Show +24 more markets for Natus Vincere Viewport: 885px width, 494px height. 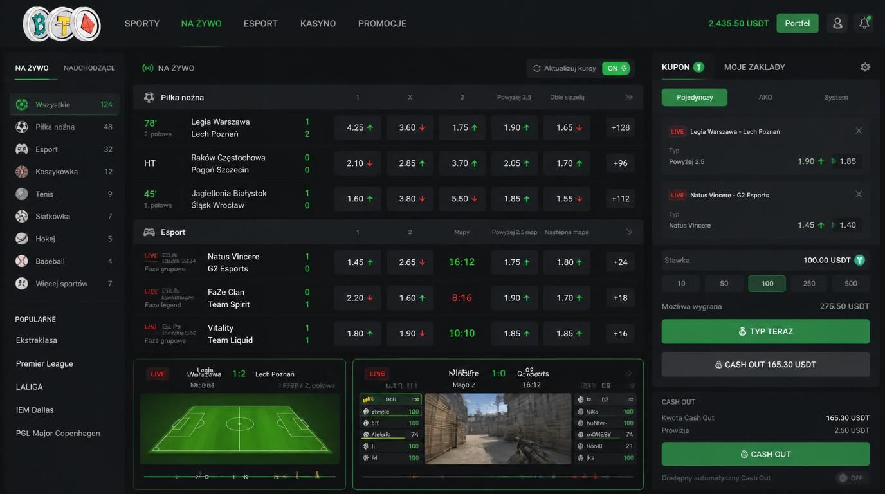click(x=620, y=262)
